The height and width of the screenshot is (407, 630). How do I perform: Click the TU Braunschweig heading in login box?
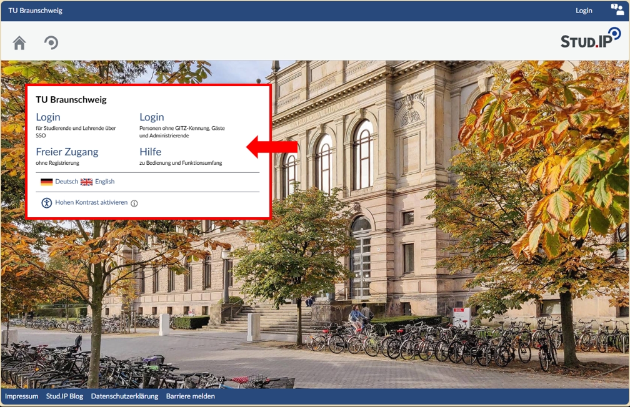click(71, 99)
